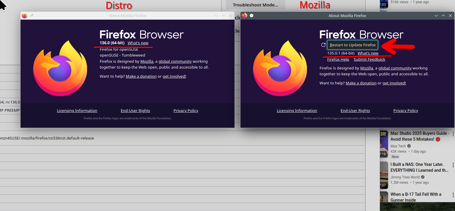Click openSUSE - Tumbleweed text
Screen dimensions: 455x211
122,55
